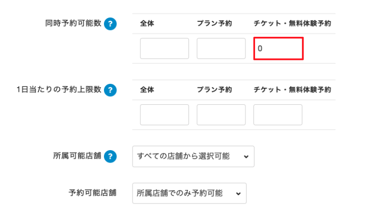This screenshot has width=374, height=211.
Task: Open the すべての店舗から選択可能 dropdown
Action: click(x=193, y=156)
